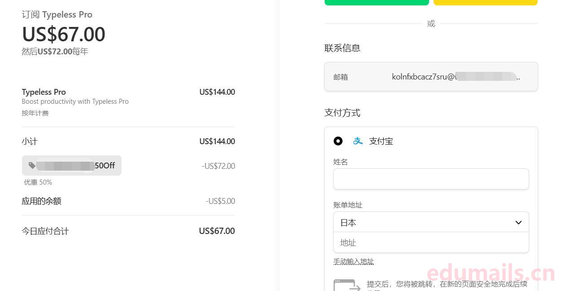Click the 应用的余额 applied balance row label

click(42, 201)
